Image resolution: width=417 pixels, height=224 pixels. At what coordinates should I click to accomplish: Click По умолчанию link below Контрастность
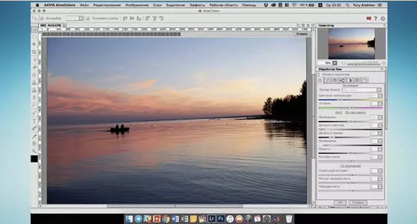tap(350, 166)
